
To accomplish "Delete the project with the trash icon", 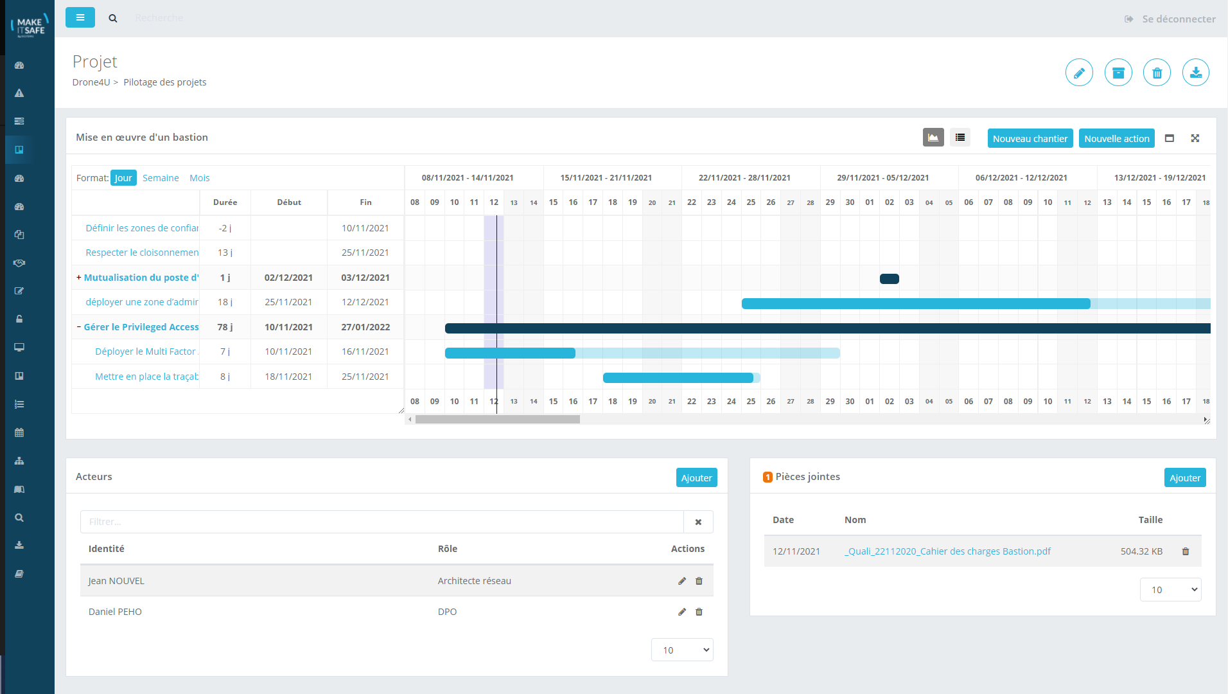I will click(1157, 73).
